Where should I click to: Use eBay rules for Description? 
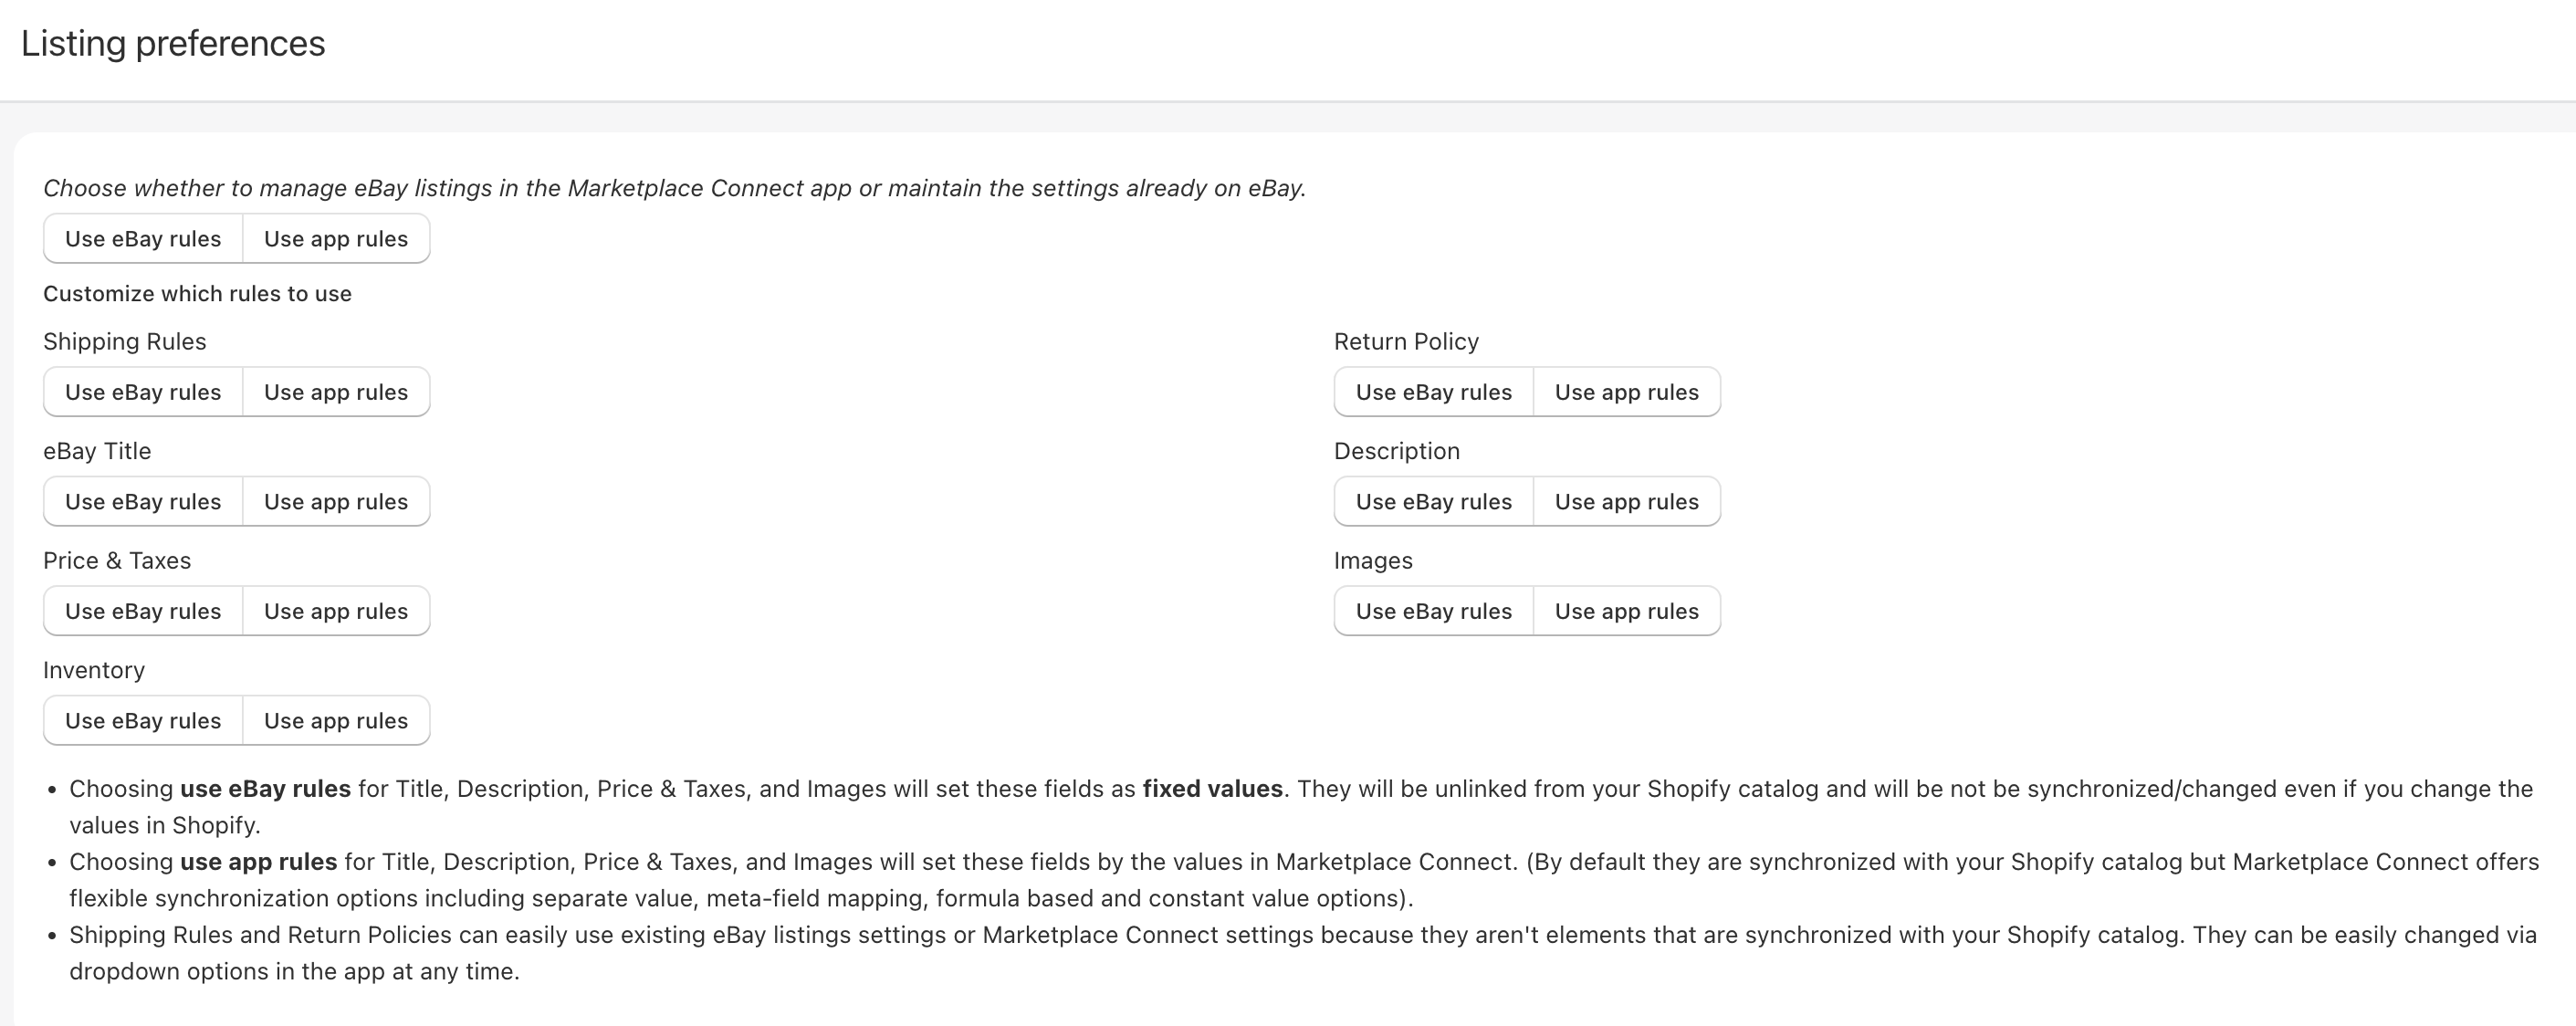1432,501
